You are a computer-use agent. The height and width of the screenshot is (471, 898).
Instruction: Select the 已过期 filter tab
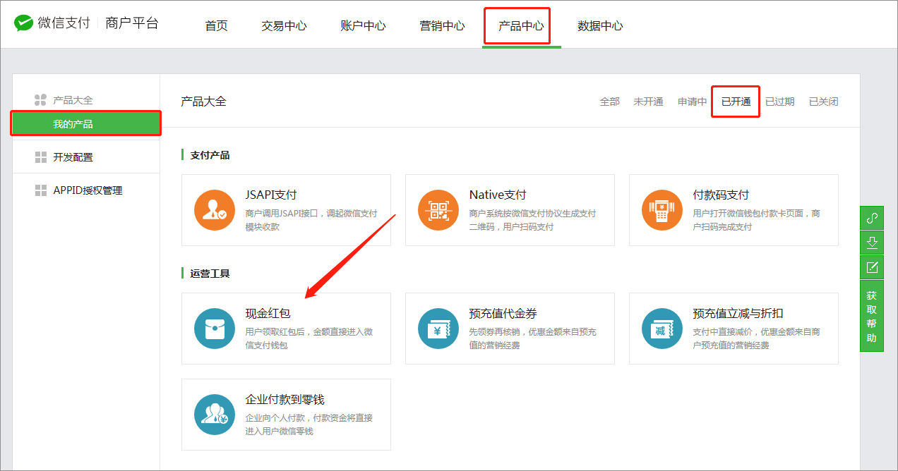[779, 102]
